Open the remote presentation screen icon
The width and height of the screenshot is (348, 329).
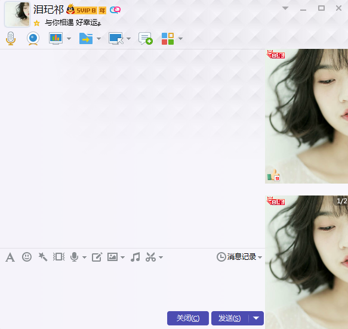(56, 39)
